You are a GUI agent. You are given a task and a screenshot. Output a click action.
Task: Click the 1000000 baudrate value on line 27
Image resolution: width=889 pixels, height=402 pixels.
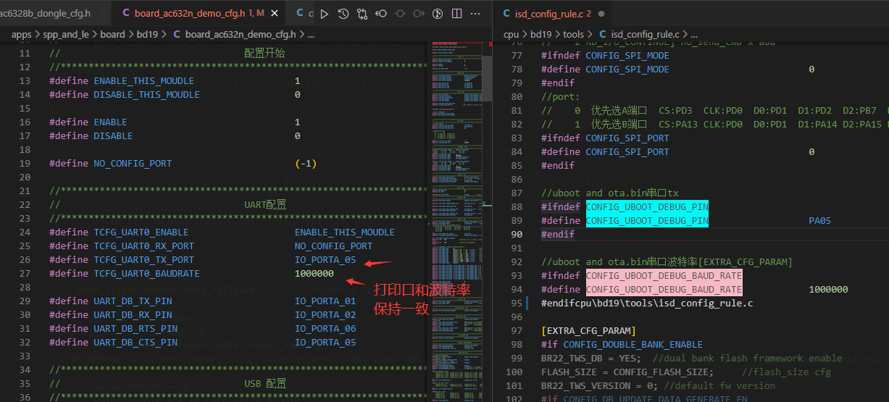click(x=314, y=273)
